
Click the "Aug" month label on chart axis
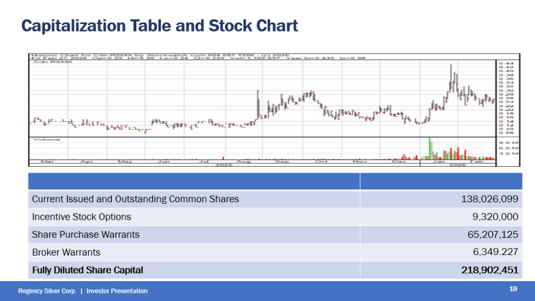(243, 161)
